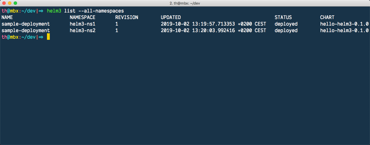Click the helm3-ns1 namespace text

click(83, 24)
